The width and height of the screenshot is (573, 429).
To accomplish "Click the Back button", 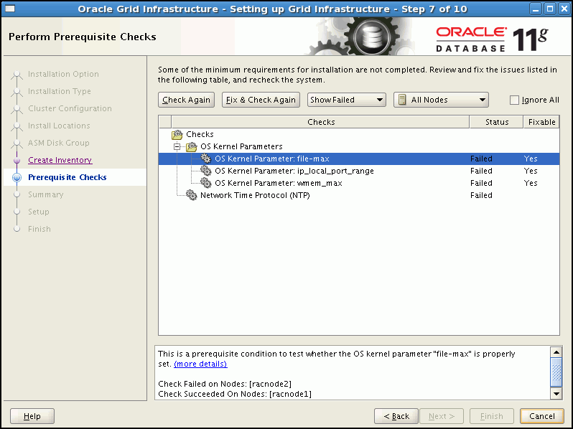I will coord(396,416).
